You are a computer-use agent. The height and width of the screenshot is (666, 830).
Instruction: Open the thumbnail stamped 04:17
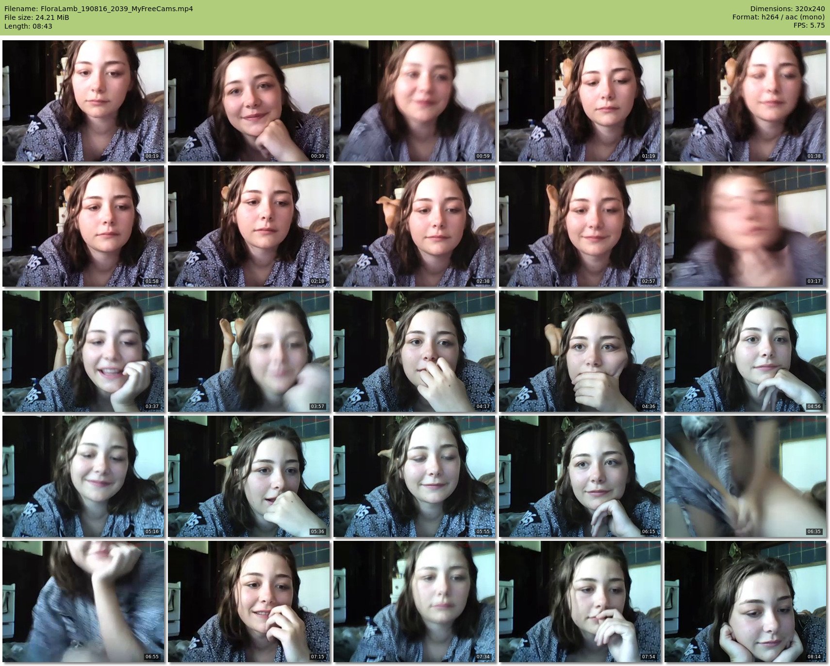pos(414,351)
